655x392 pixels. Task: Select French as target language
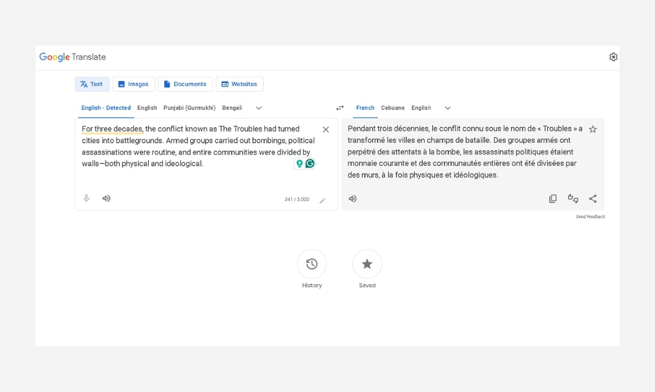(365, 108)
